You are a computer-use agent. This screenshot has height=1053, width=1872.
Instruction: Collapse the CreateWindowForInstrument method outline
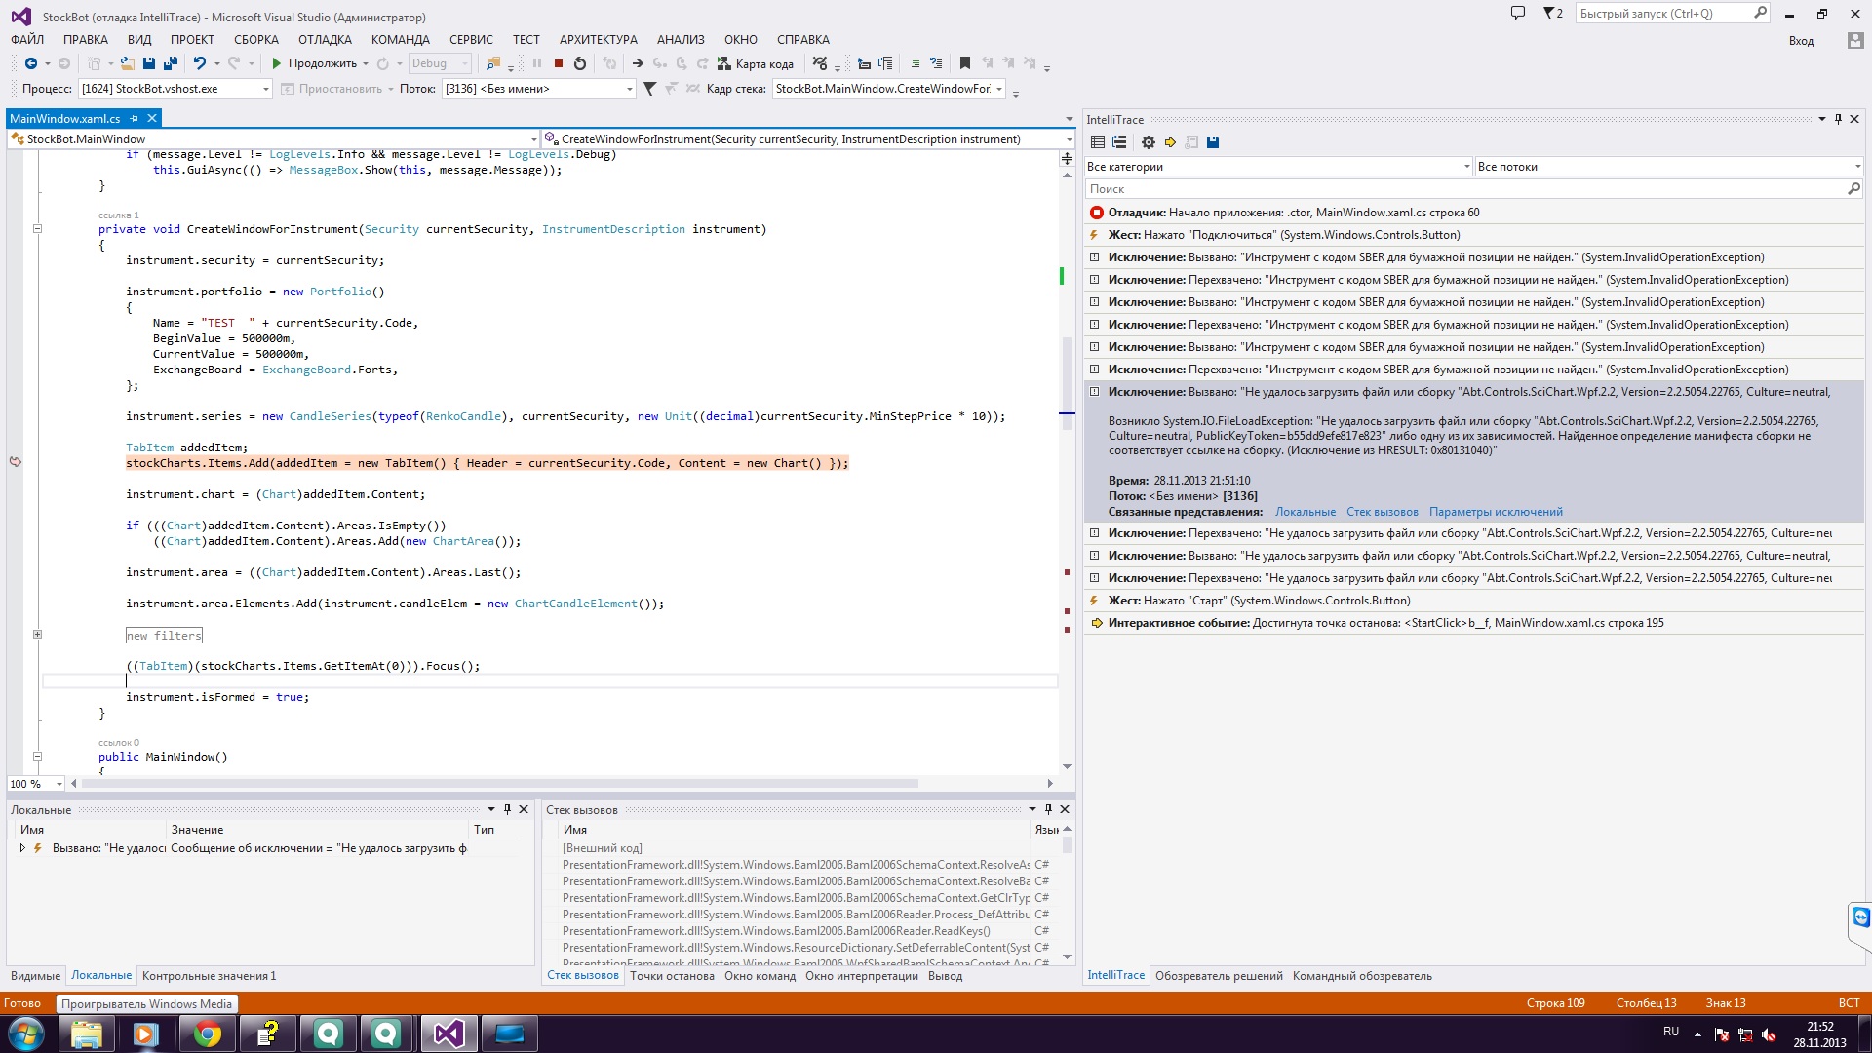pyautogui.click(x=37, y=229)
